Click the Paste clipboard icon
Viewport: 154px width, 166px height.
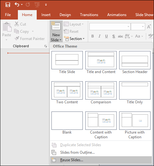(7, 27)
